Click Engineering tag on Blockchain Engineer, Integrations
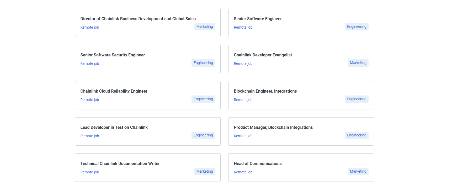Screen dimensions: 463x186 point(356,99)
